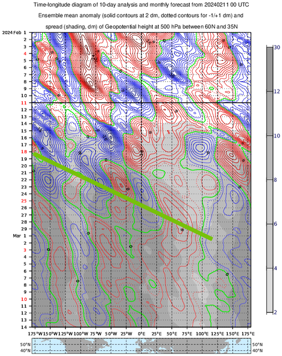Click the colorbar value 2
The image size is (282, 356).
coord(275,313)
